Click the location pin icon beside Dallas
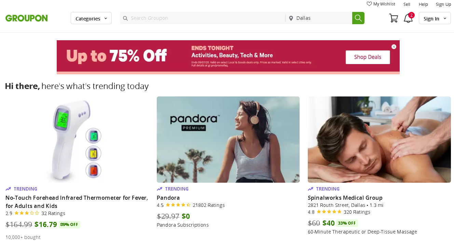This screenshot has width=454, height=242. (x=291, y=18)
